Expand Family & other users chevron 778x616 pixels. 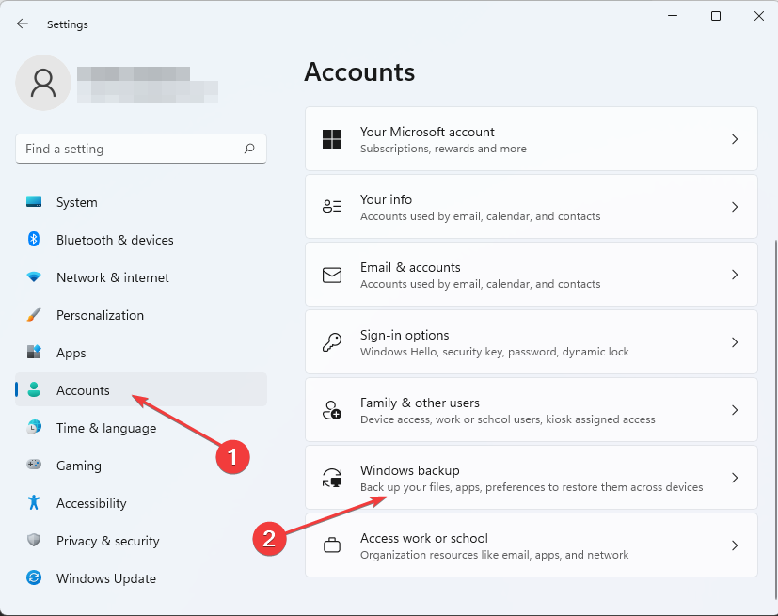click(x=735, y=410)
